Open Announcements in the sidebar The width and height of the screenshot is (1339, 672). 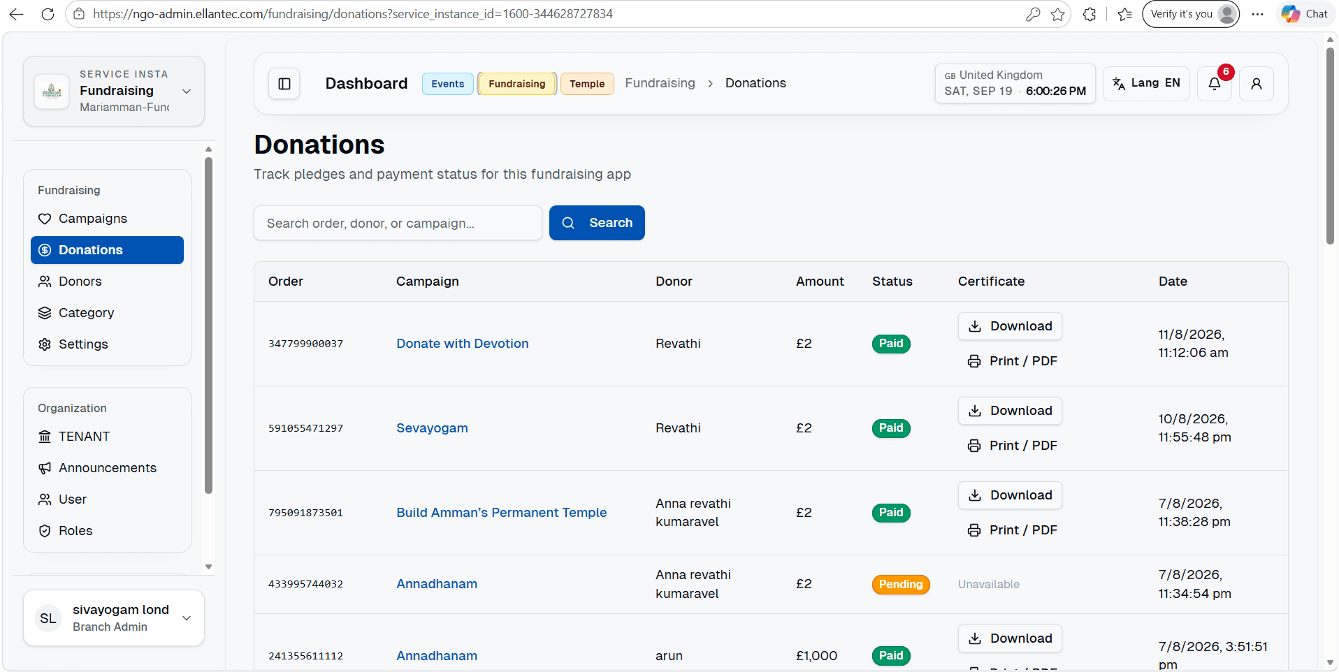[107, 468]
